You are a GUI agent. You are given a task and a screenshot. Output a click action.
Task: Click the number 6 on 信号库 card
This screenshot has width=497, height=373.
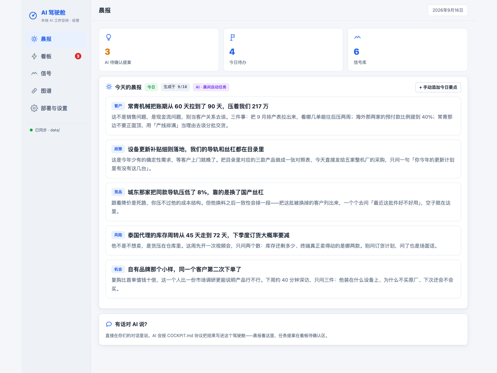point(357,52)
